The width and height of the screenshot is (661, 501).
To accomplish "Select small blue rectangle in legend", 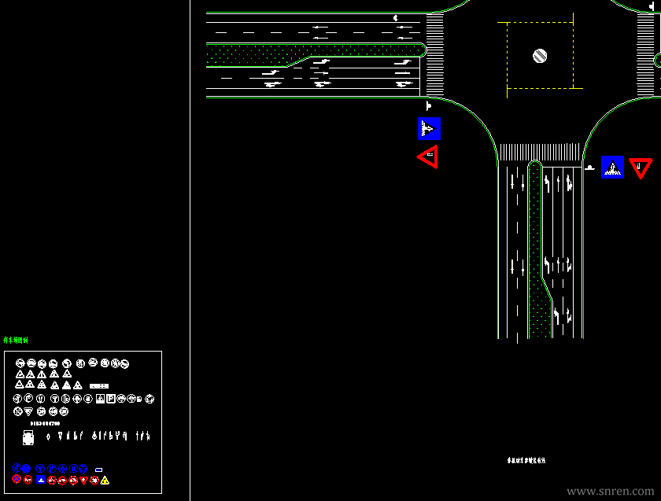I will click(x=98, y=470).
